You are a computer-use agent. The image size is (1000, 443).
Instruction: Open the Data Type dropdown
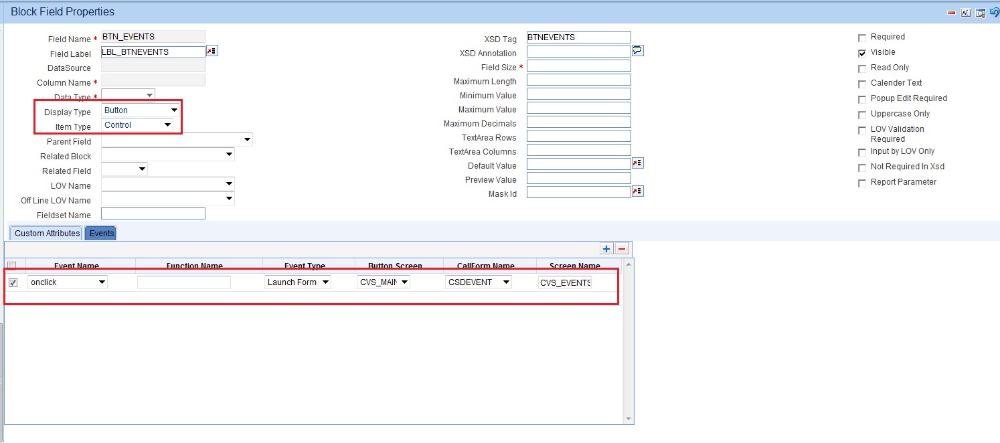click(128, 96)
